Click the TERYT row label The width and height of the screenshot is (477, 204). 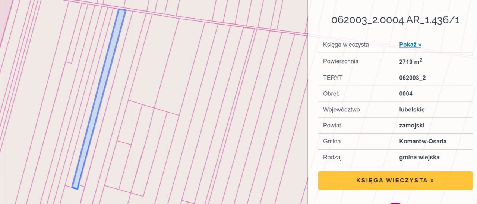click(332, 78)
